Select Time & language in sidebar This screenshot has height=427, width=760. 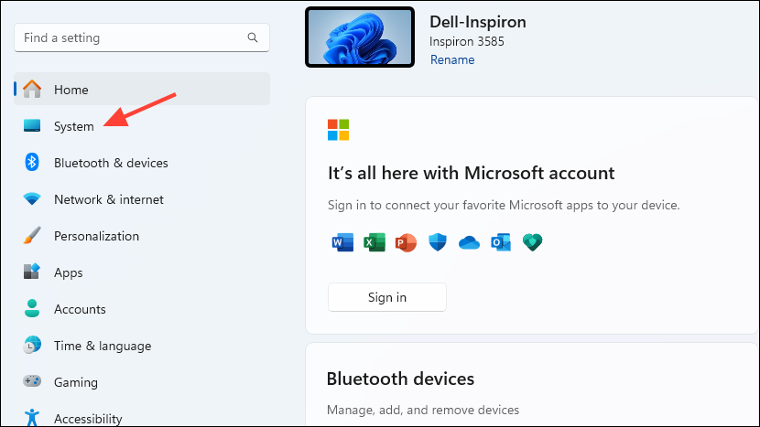(x=102, y=346)
